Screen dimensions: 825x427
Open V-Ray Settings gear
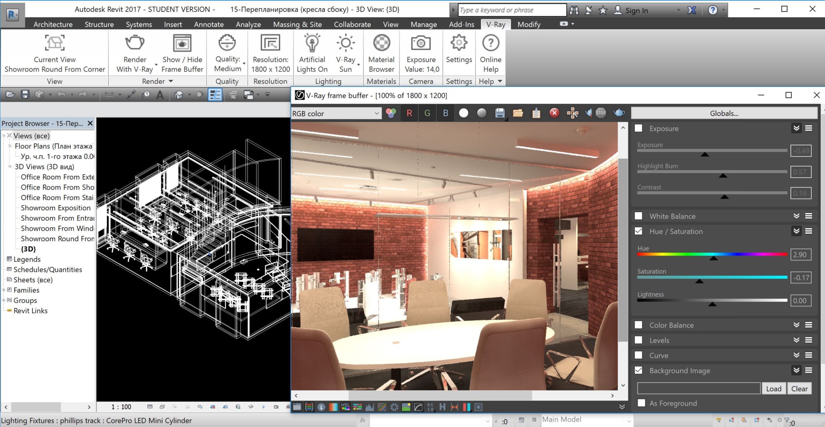(x=459, y=42)
